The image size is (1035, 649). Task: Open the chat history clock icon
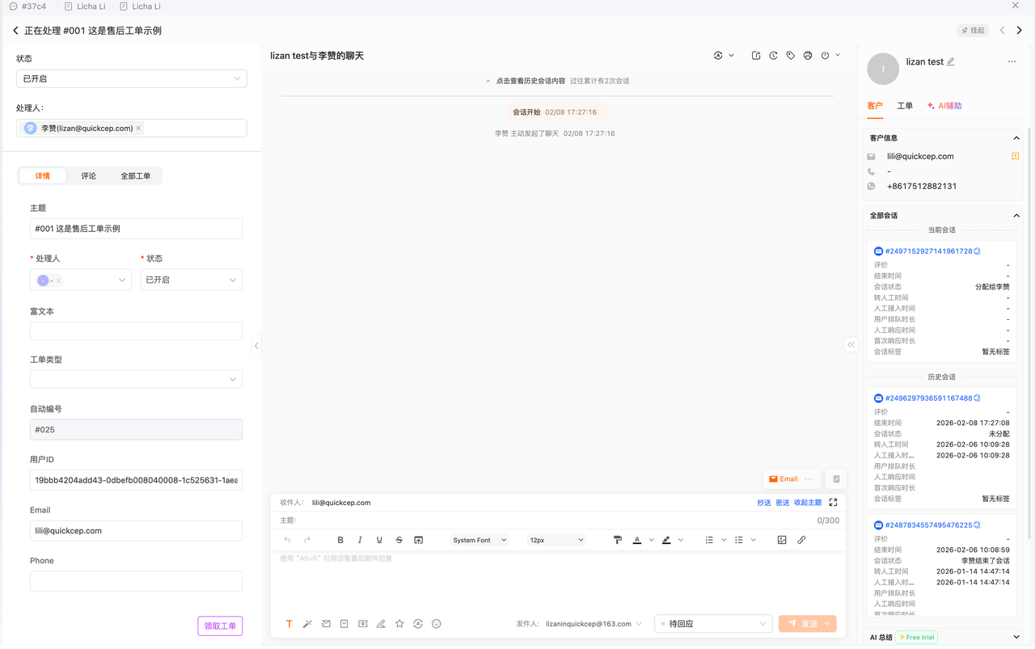pyautogui.click(x=774, y=56)
